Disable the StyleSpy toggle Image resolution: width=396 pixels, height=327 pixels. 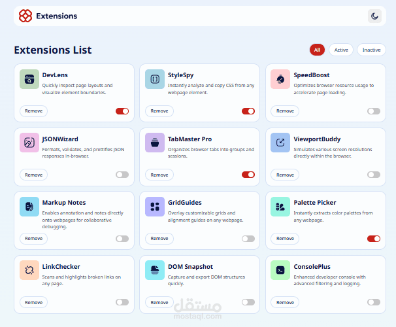[248, 111]
